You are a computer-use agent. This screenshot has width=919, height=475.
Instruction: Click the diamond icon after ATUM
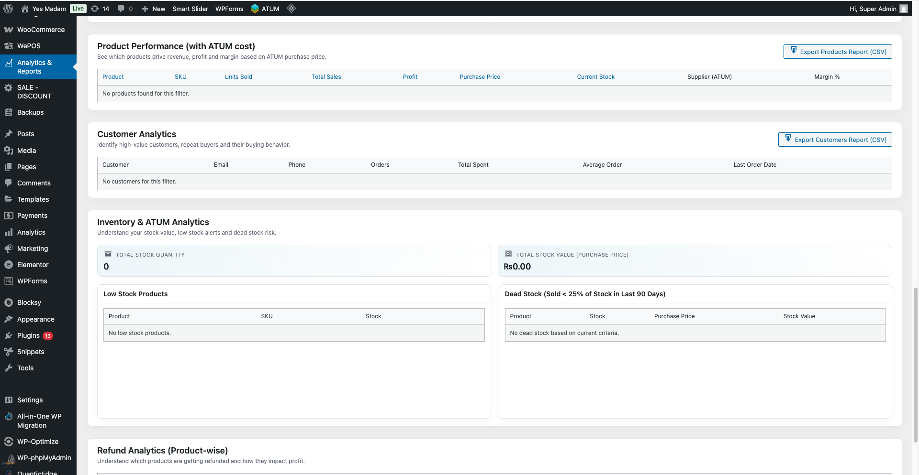[291, 9]
